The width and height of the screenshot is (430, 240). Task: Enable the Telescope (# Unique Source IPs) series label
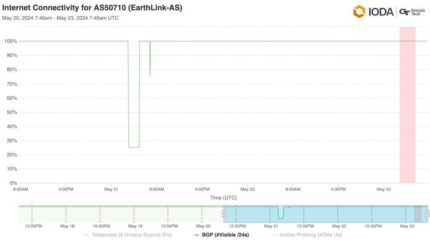pyautogui.click(x=131, y=235)
